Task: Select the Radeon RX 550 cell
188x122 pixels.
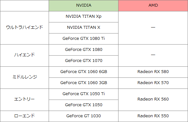Action: coord(153,116)
